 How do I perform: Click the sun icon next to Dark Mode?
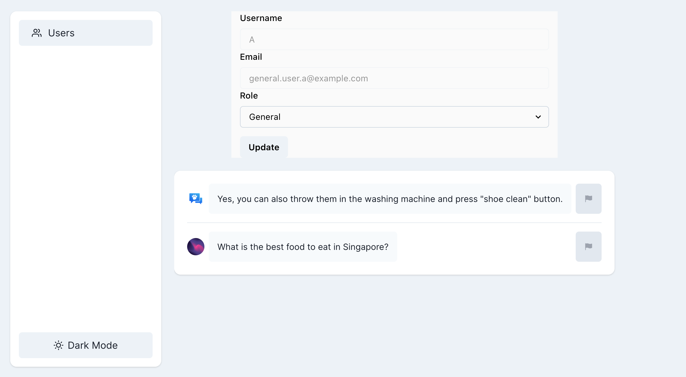tap(58, 345)
